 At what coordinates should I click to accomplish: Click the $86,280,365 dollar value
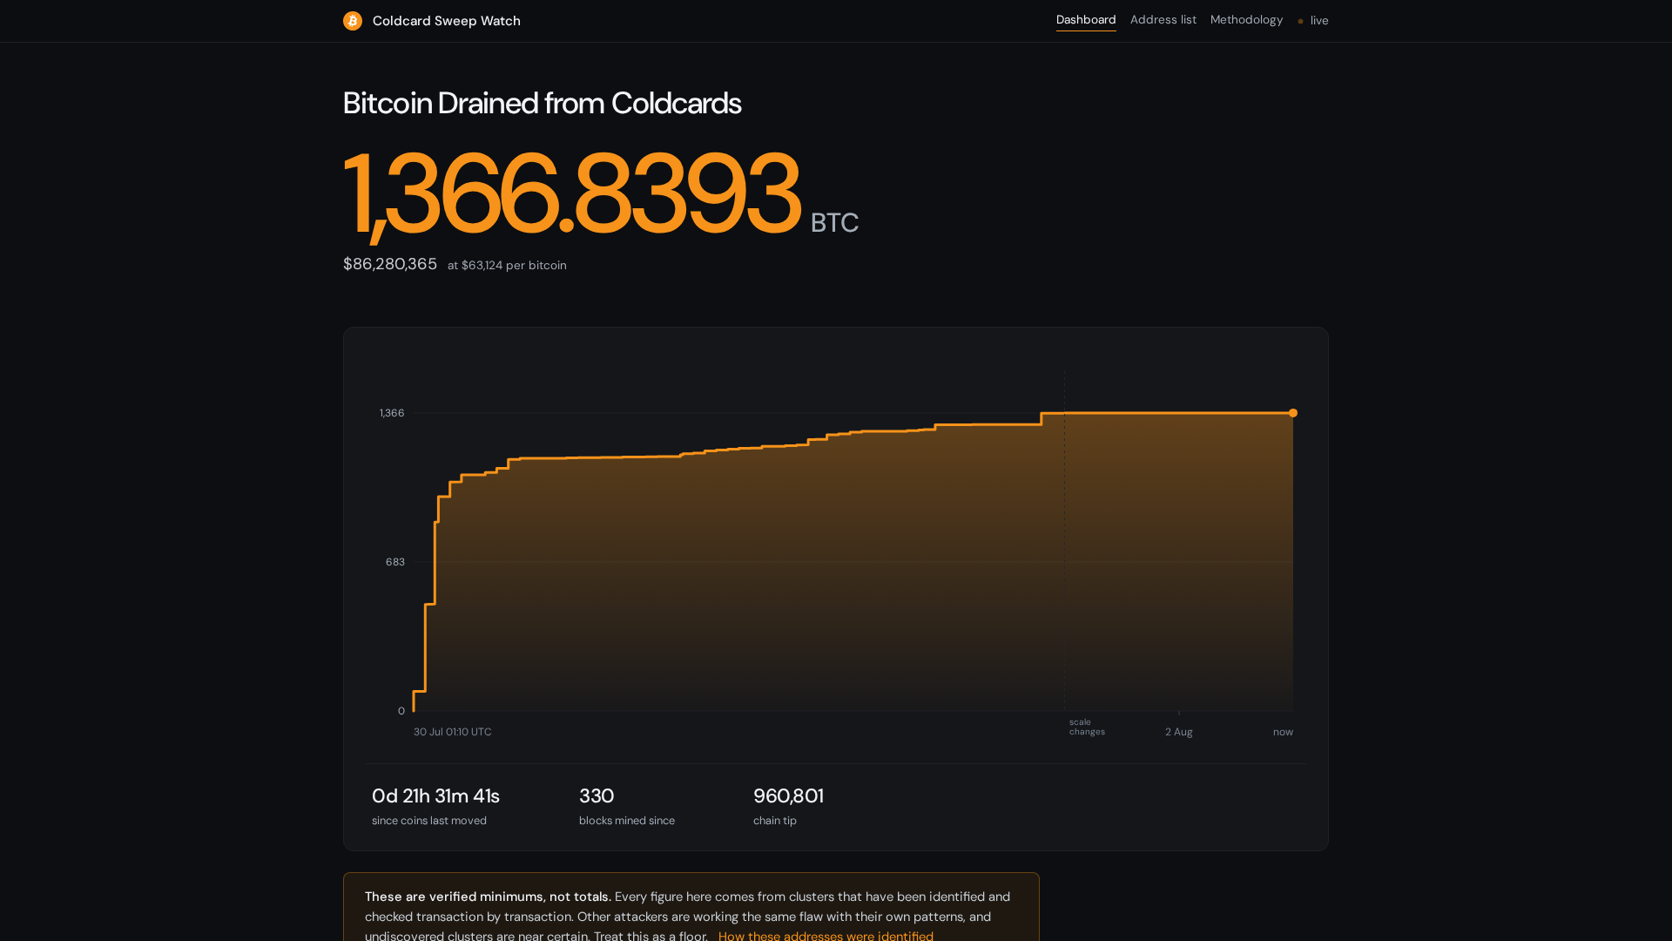tap(390, 264)
